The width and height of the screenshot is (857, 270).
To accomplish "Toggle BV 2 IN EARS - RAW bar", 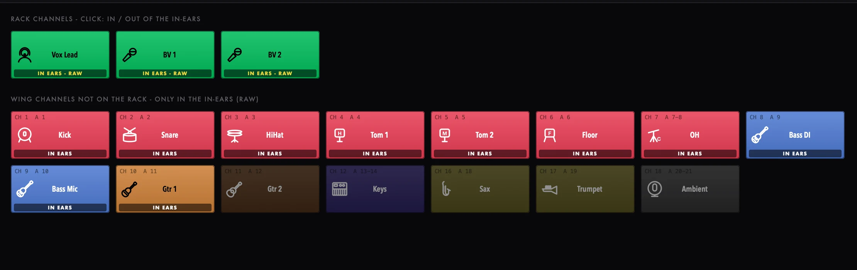I will pos(270,73).
